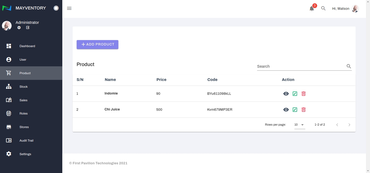Open the Hi, Watson user menu
Image resolution: width=370 pixels, height=173 pixels.
(x=345, y=9)
